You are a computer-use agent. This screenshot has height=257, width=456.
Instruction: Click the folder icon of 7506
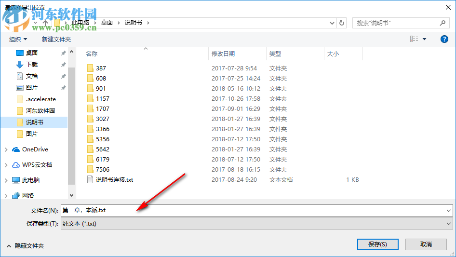pos(90,169)
